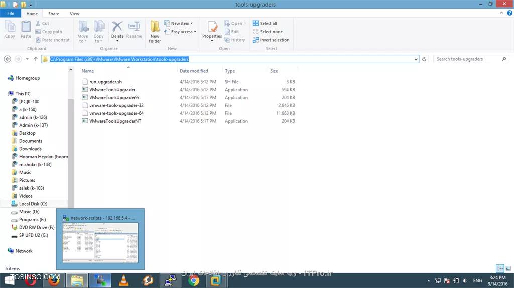The height and width of the screenshot is (288, 514).
Task: Click the Forward navigation arrow
Action: [18, 59]
